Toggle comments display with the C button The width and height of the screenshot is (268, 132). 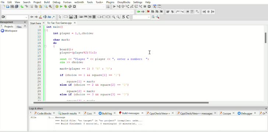(x=128, y=17)
